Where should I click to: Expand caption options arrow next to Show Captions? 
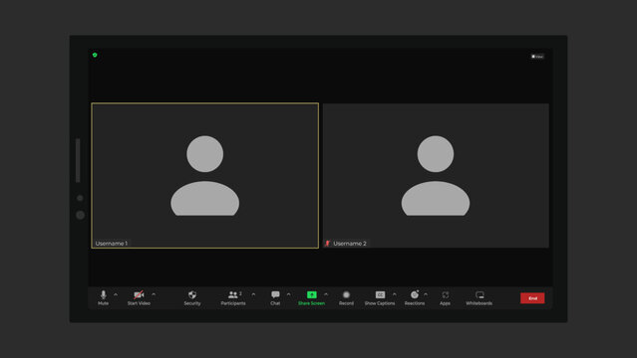395,294
